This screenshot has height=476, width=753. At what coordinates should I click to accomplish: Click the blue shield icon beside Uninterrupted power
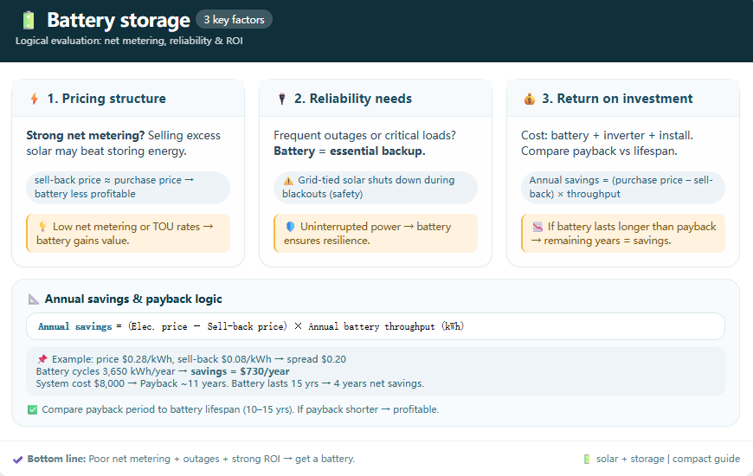pyautogui.click(x=290, y=226)
